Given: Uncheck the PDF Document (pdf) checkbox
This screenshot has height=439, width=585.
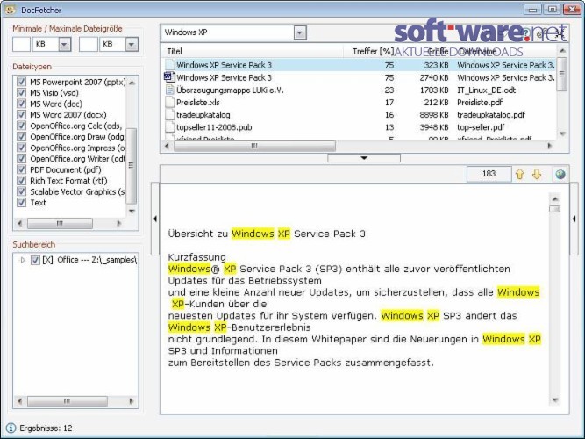Looking at the screenshot, I should pyautogui.click(x=21, y=169).
